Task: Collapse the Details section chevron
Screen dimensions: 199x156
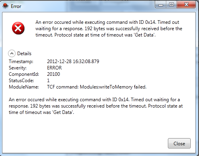Action: [x=12, y=54]
